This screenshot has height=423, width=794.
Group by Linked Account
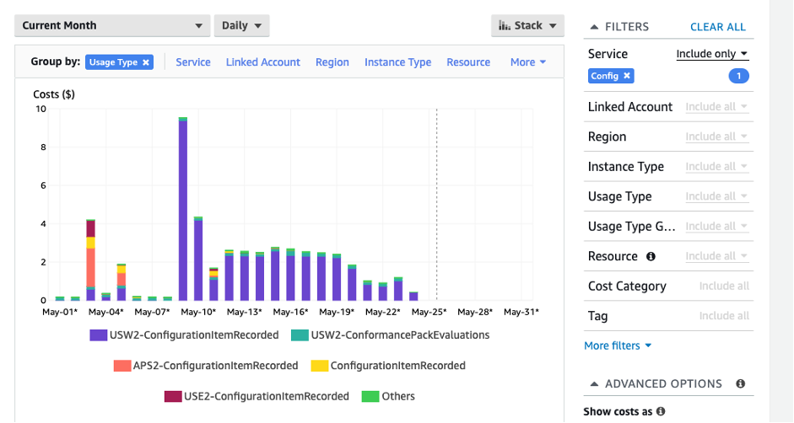click(262, 62)
